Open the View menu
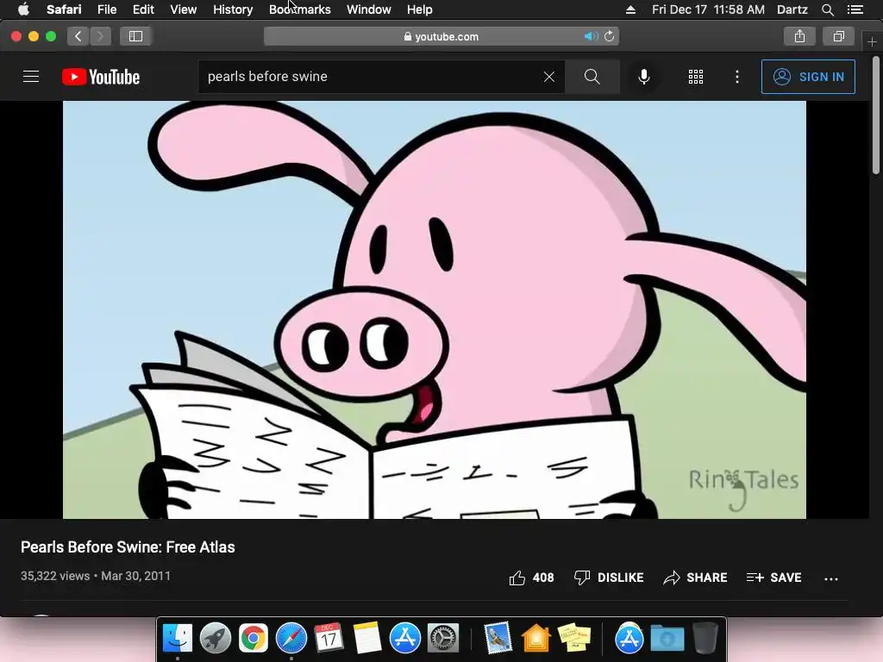 (183, 9)
